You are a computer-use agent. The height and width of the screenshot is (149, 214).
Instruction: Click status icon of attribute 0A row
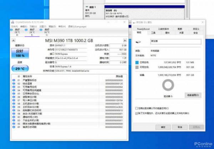(14, 110)
